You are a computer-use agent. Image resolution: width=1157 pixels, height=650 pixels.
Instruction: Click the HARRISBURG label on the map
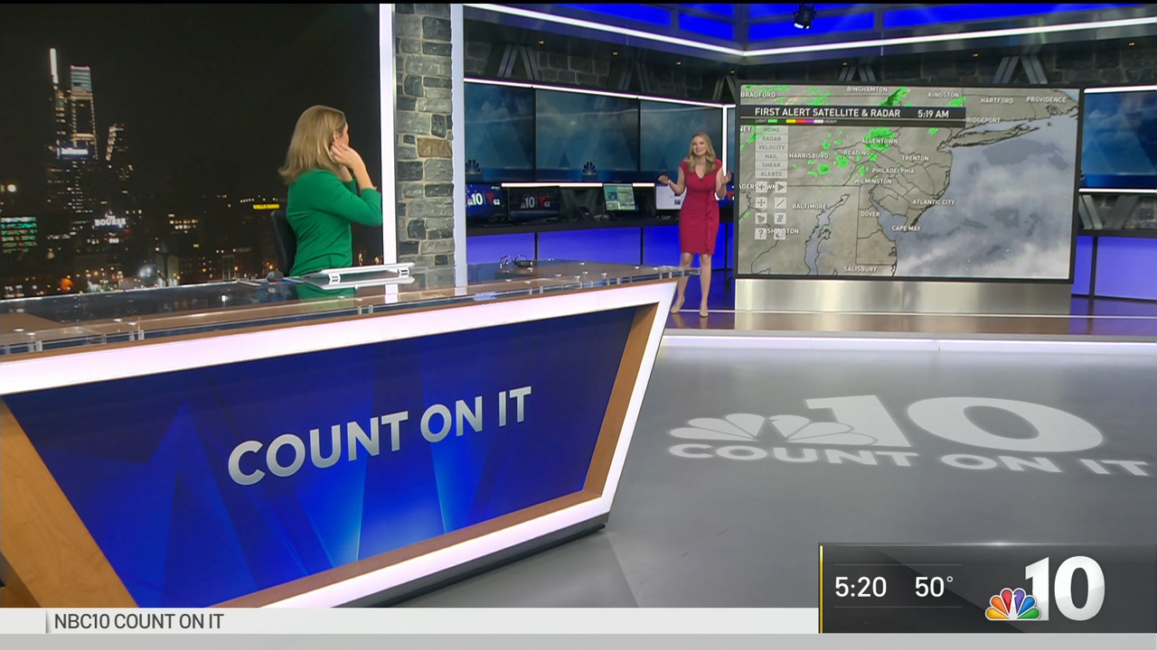pyautogui.click(x=809, y=155)
